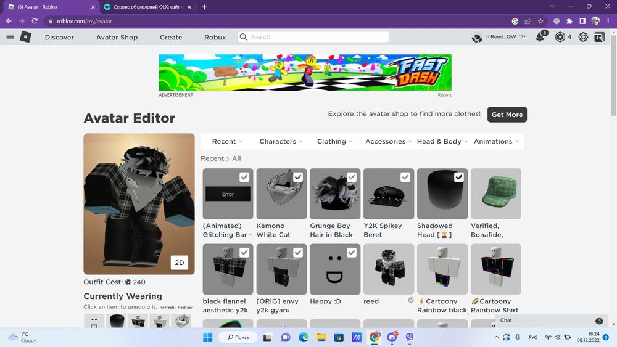Expand the Head & Body dropdown

[x=442, y=142]
